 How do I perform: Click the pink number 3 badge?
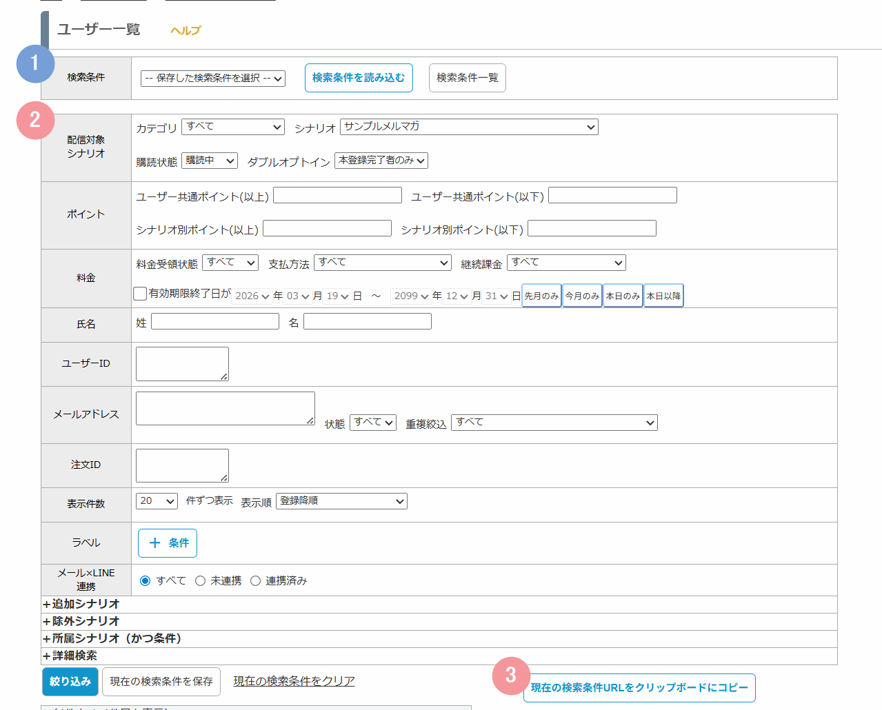511,676
